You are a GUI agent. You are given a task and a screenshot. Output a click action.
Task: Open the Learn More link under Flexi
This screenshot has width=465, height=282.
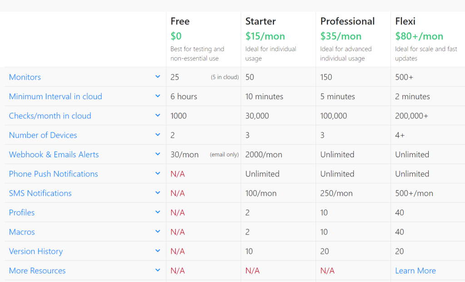click(x=415, y=271)
